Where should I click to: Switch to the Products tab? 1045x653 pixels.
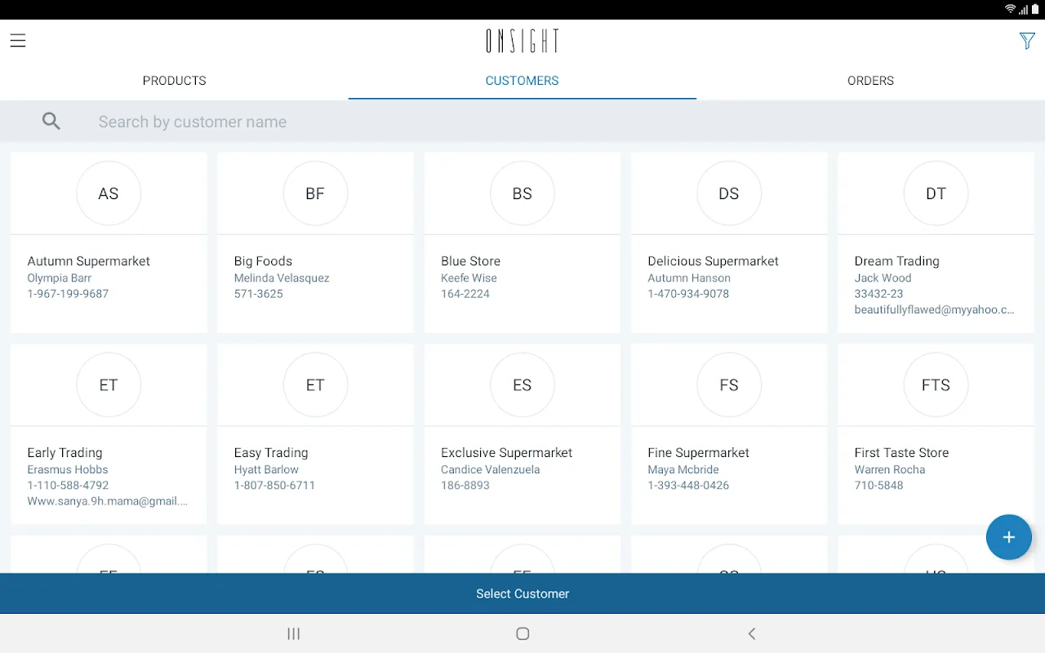click(x=174, y=81)
